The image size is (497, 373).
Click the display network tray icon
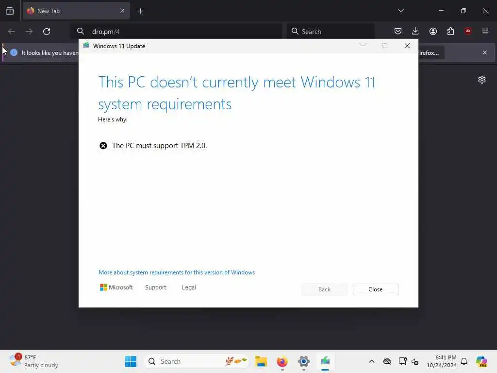[x=402, y=361]
